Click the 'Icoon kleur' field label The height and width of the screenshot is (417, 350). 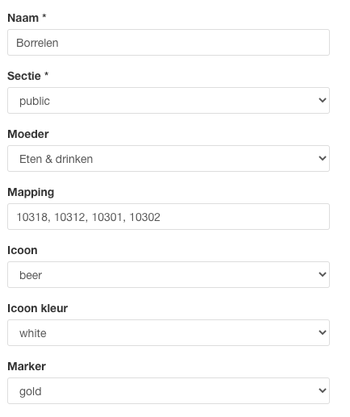(x=38, y=308)
